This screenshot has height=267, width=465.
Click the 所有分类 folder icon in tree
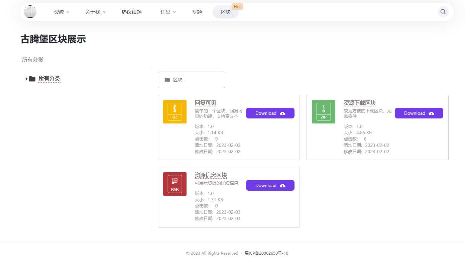pos(32,79)
